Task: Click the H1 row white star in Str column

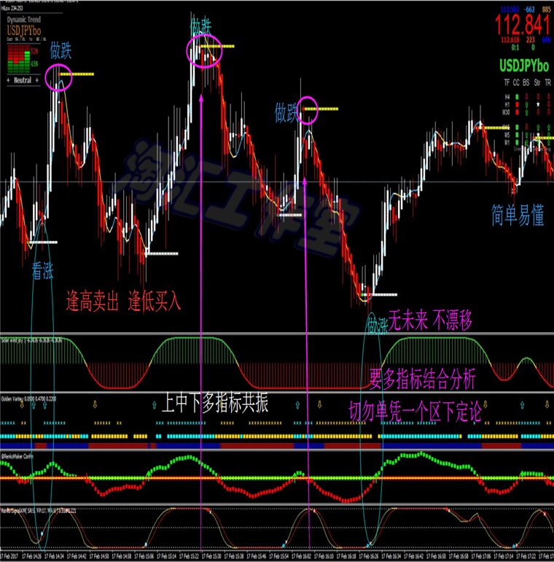Action: point(538,104)
